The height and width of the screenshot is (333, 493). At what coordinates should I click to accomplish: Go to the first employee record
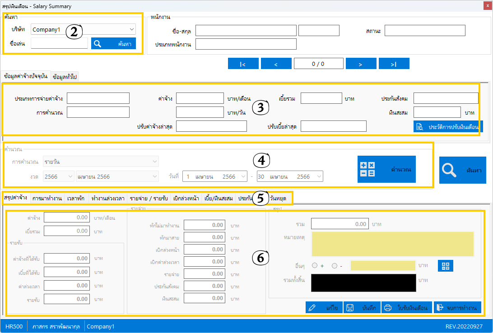(x=243, y=64)
